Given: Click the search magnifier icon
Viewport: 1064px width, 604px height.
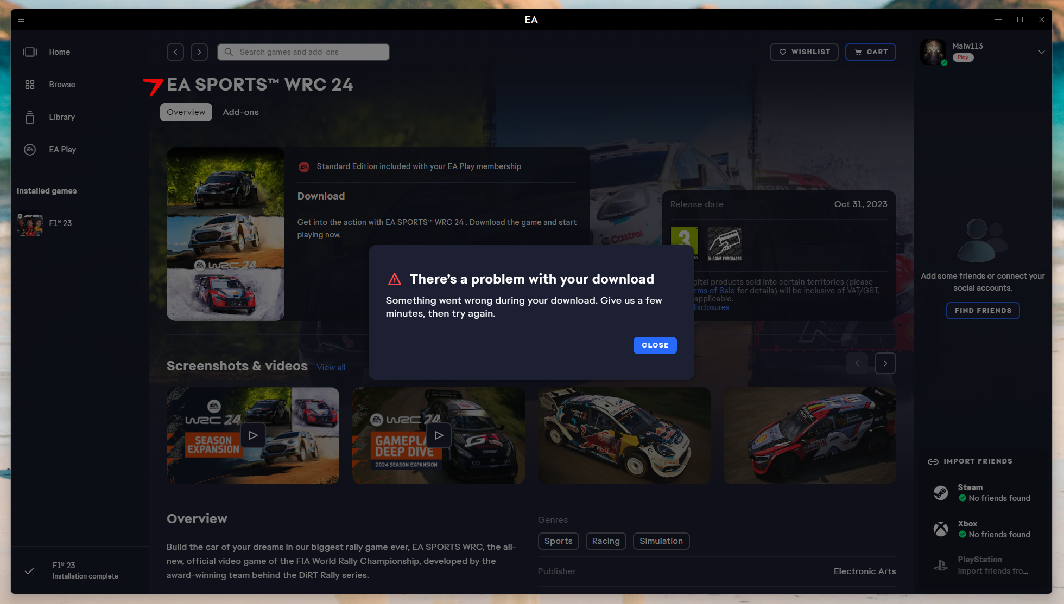Looking at the screenshot, I should (x=229, y=52).
